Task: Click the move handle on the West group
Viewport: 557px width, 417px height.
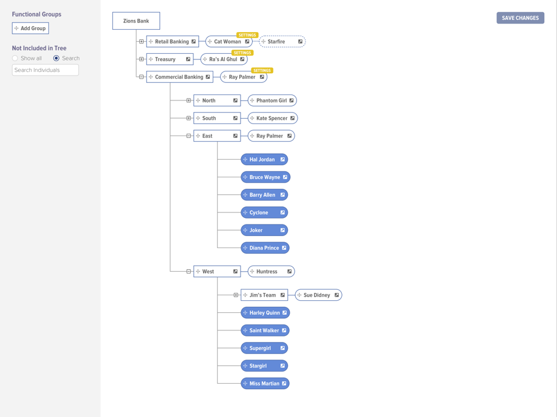Action: (198, 271)
